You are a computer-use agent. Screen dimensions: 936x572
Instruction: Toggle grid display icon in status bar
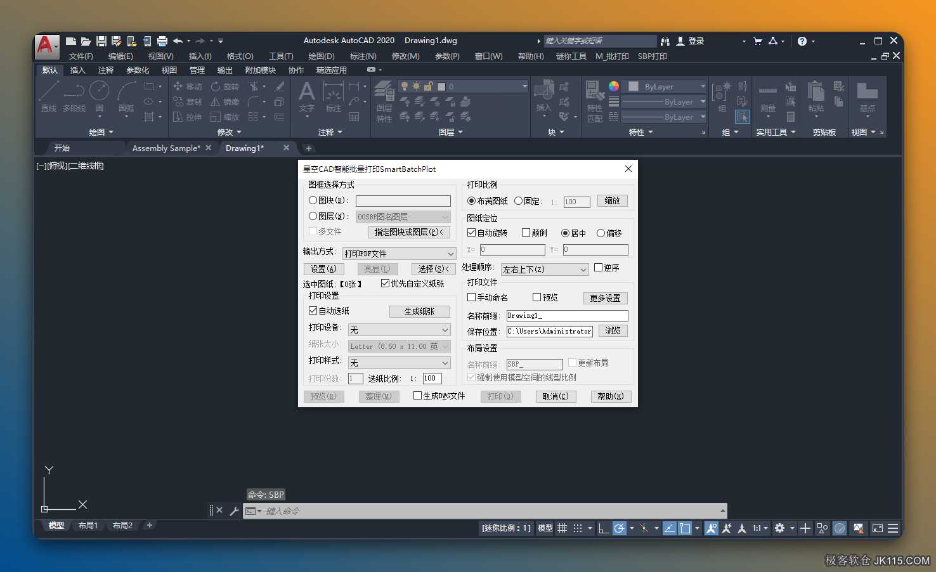[562, 528]
